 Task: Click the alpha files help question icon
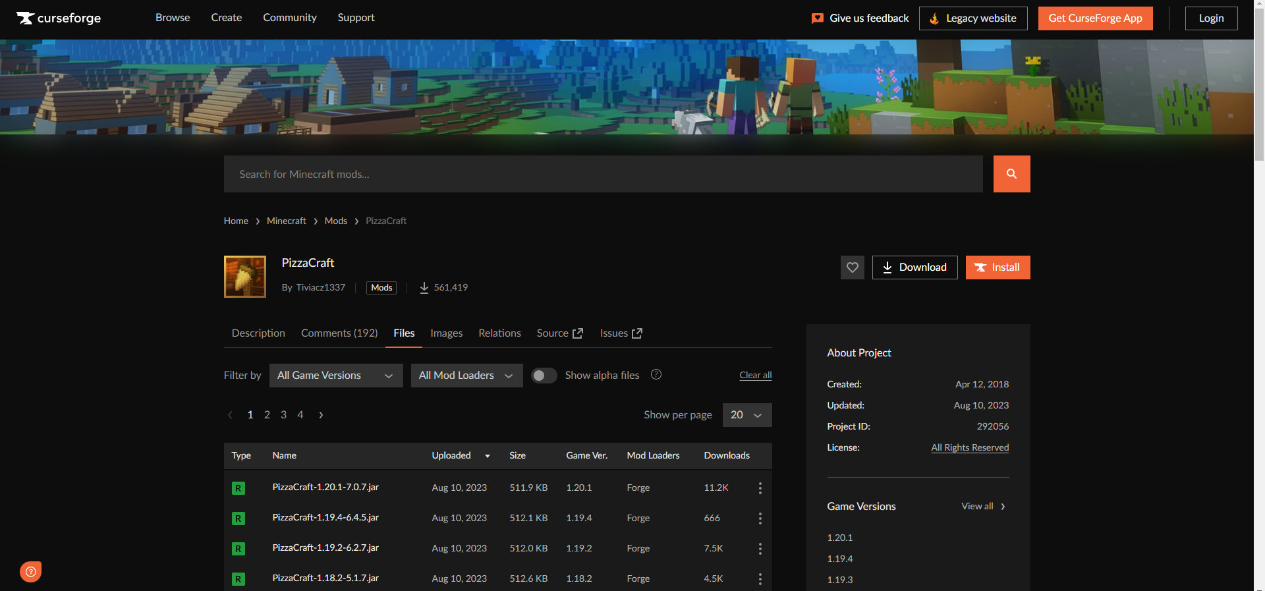pos(656,375)
